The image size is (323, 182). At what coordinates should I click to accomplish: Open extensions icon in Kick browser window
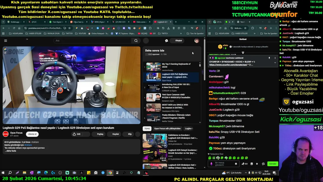coord(253,28)
